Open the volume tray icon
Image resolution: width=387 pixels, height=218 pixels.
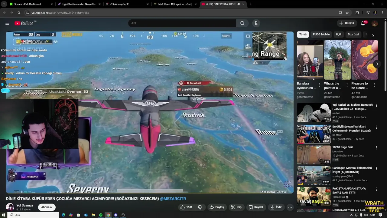pyautogui.click(x=366, y=215)
